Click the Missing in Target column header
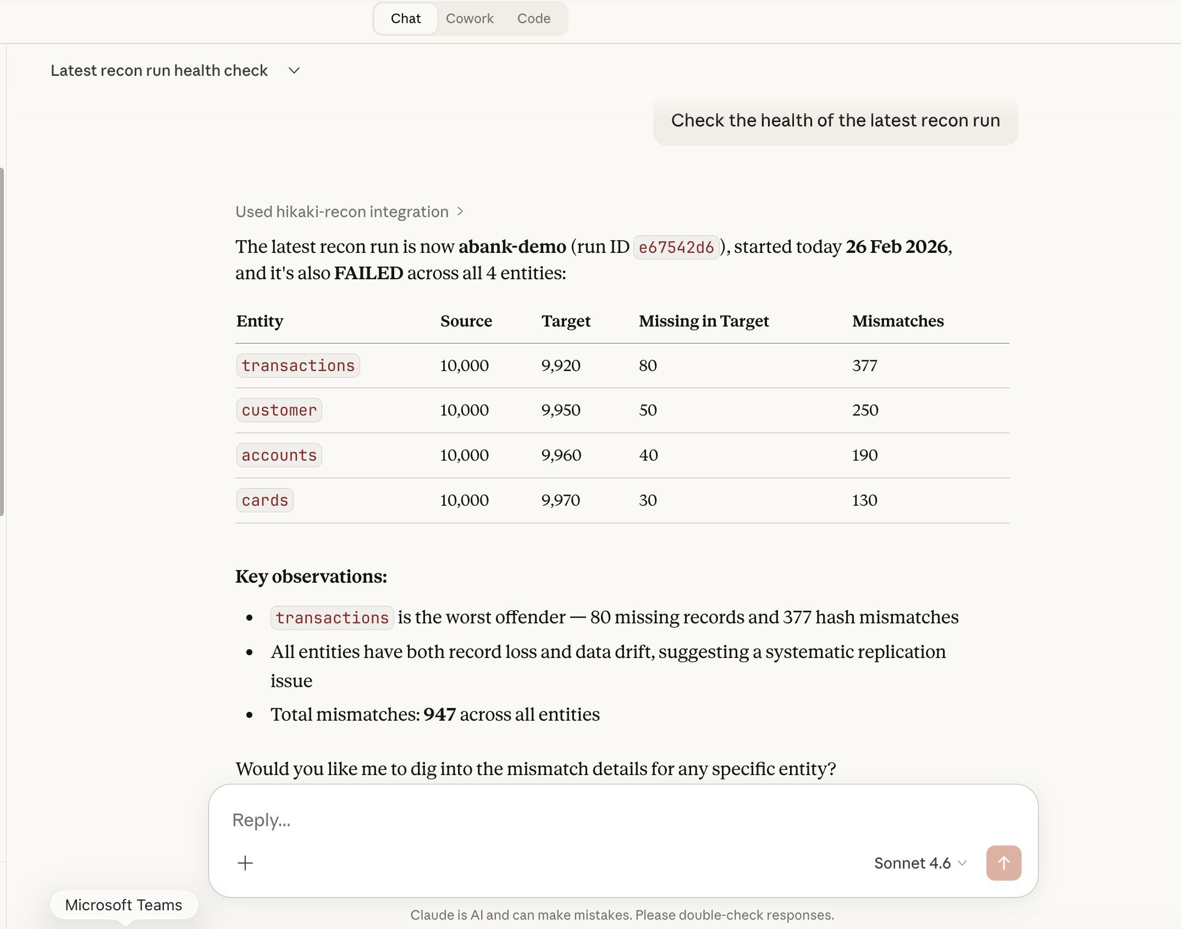 click(704, 321)
